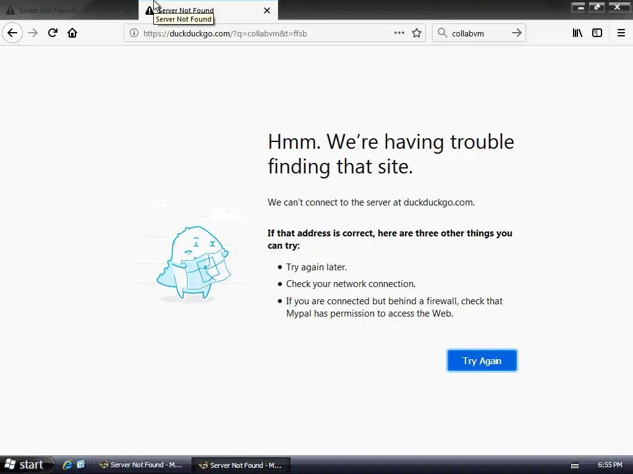Open the home page

[x=72, y=33]
